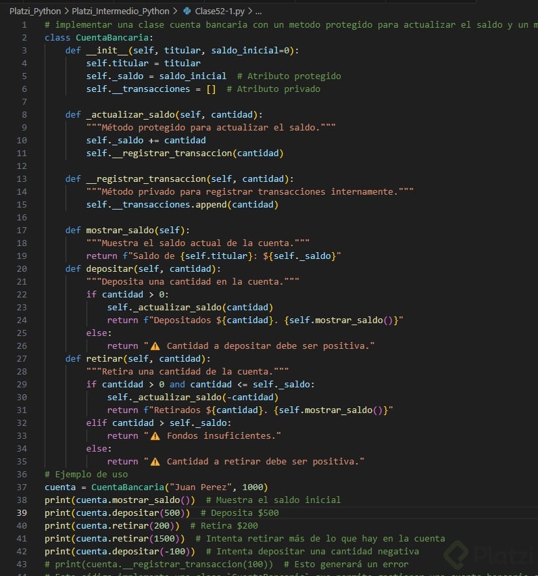This screenshot has width=538, height=576.
Task: Click the comment '# Atributo privado'
Action: 273,89
